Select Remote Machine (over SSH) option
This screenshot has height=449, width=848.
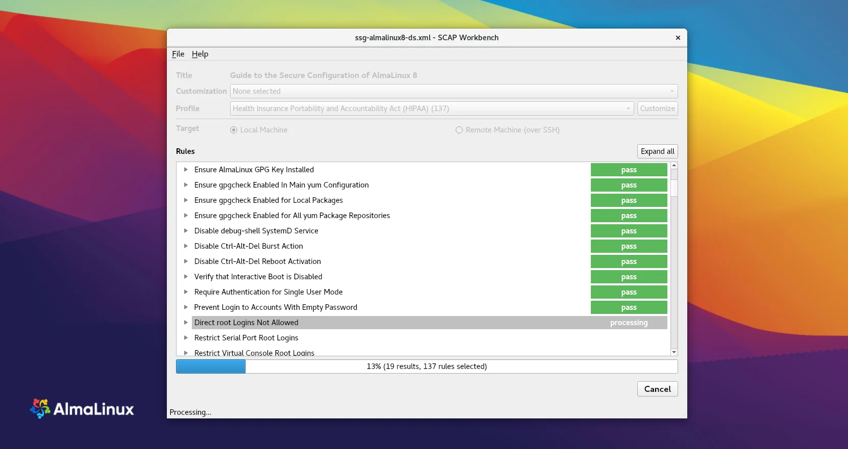(x=459, y=130)
